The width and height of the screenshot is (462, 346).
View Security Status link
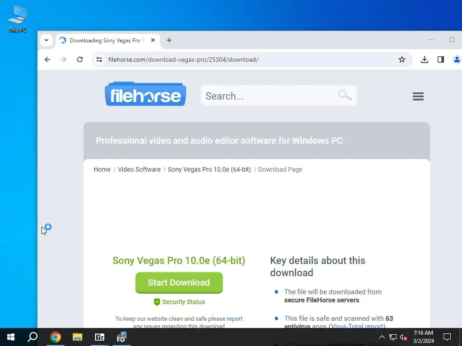(183, 302)
